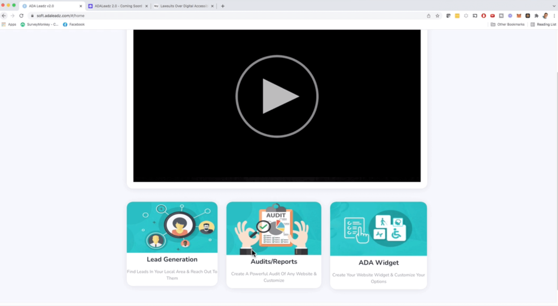Open the Apps bookmarks shortcut
This screenshot has width=558, height=306.
point(9,24)
